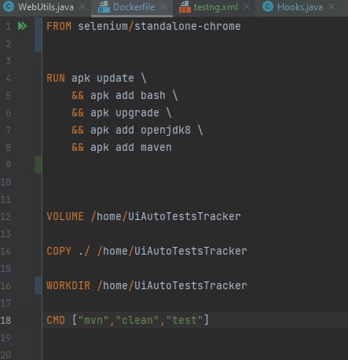Click the Dockerfile tab file icon
The width and height of the screenshot is (348, 360).
[104, 7]
